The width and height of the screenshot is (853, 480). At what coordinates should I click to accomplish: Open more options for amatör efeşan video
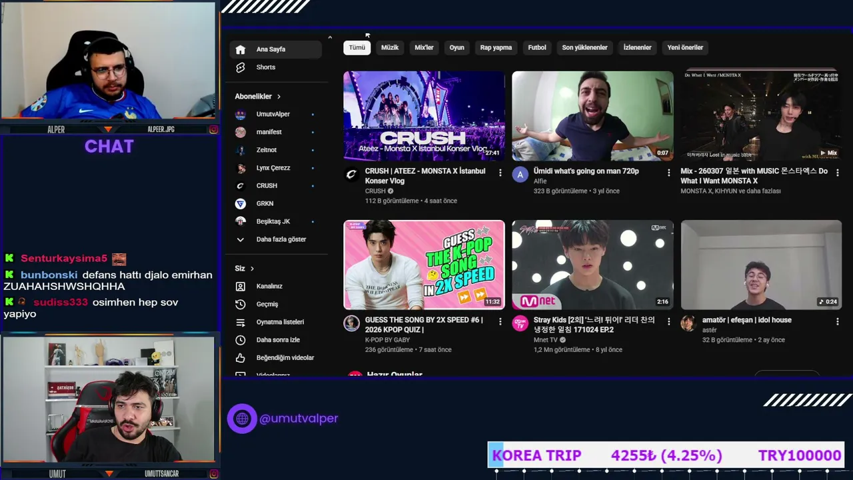838,321
